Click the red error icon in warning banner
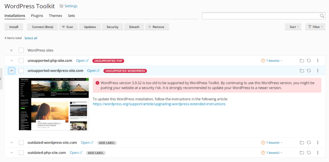This screenshot has height=162, width=329. point(97,83)
